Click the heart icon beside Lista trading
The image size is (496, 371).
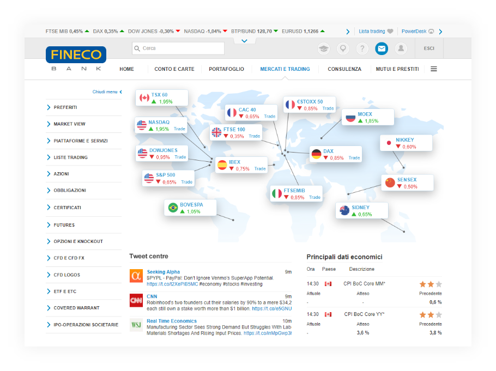coord(390,31)
